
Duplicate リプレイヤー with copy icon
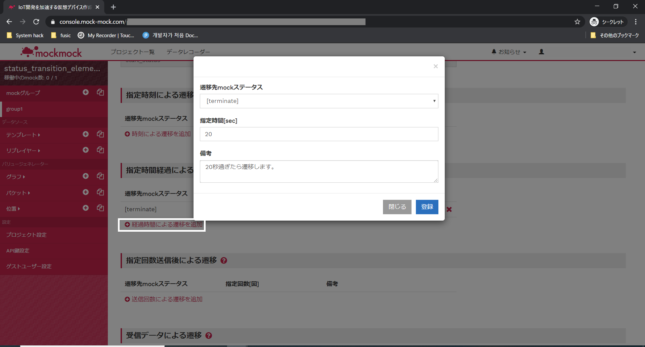(x=100, y=150)
